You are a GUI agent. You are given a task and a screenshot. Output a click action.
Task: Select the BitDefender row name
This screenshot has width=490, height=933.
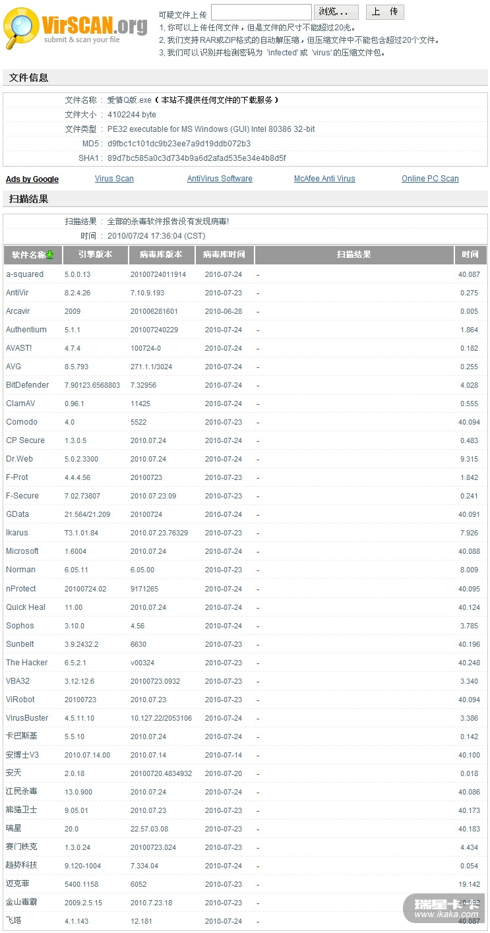pos(28,385)
